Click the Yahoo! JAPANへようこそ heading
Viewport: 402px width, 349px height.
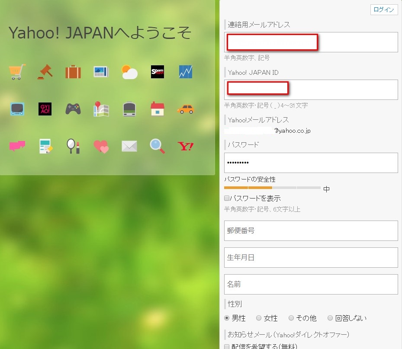[100, 33]
